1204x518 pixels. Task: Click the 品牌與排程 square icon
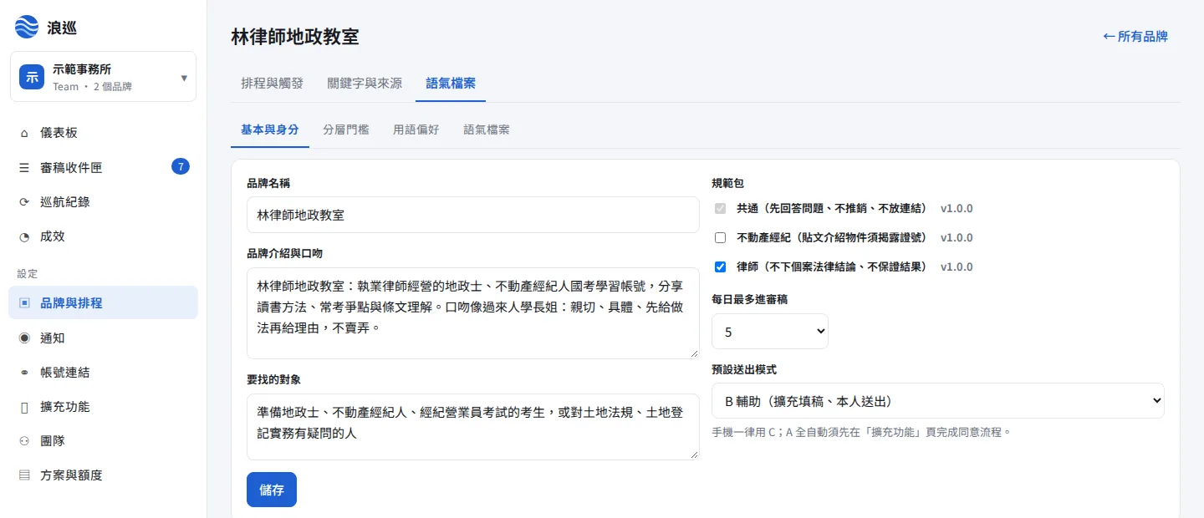click(x=24, y=302)
